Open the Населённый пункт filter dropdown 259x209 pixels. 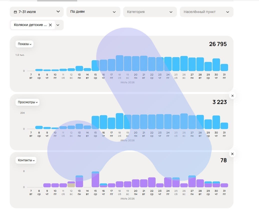(x=207, y=12)
